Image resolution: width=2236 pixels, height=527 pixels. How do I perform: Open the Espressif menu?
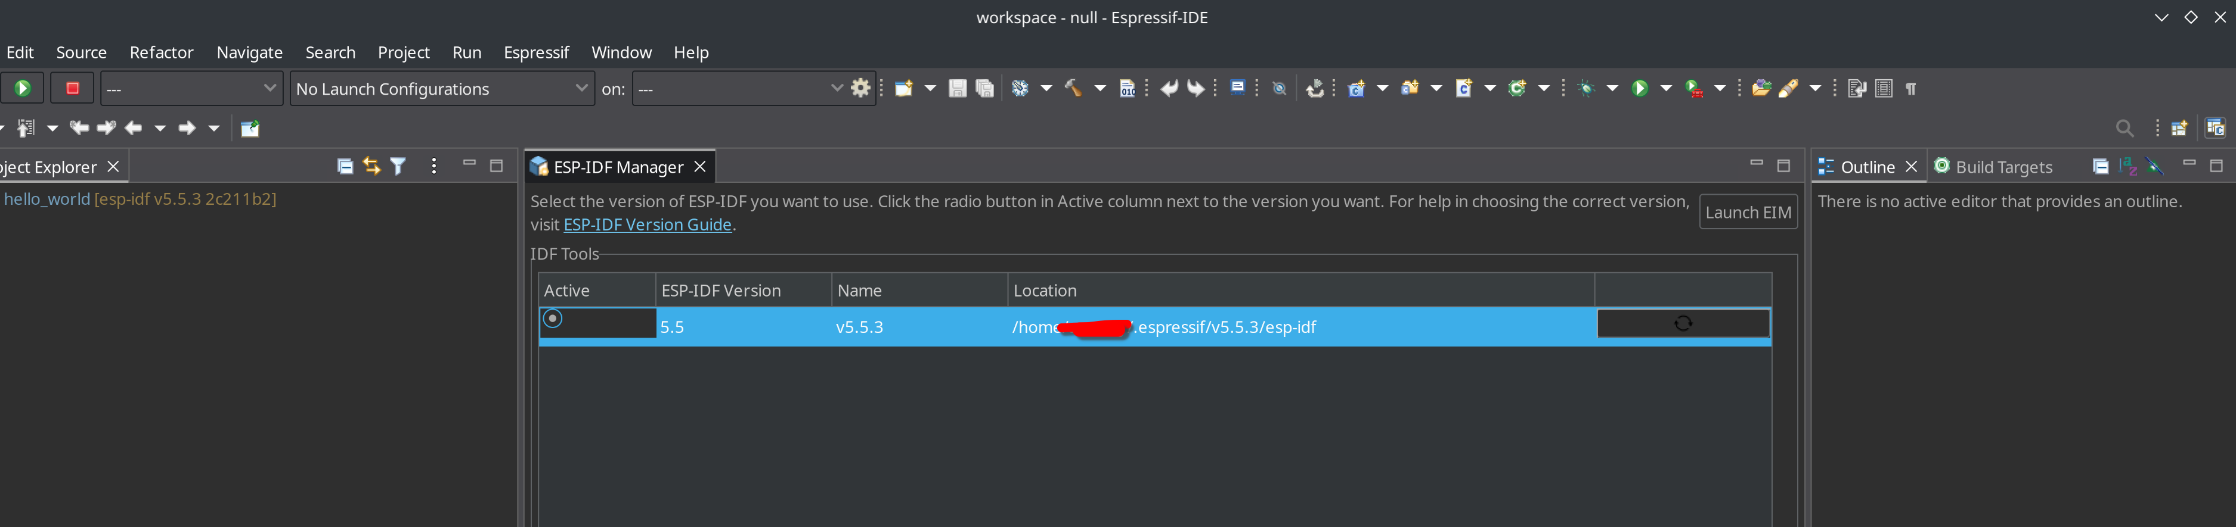pos(537,53)
